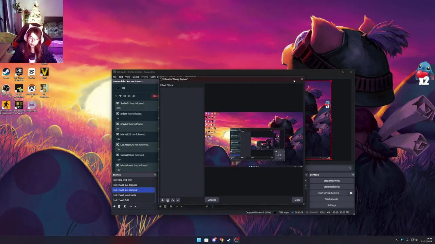Select scene 'kick 2 web sus stanga 2'

click(134, 190)
